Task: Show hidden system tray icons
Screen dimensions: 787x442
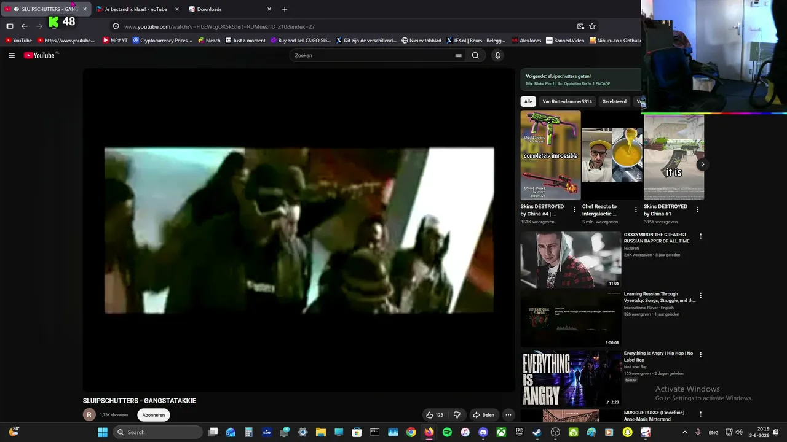Action: pyautogui.click(x=684, y=432)
